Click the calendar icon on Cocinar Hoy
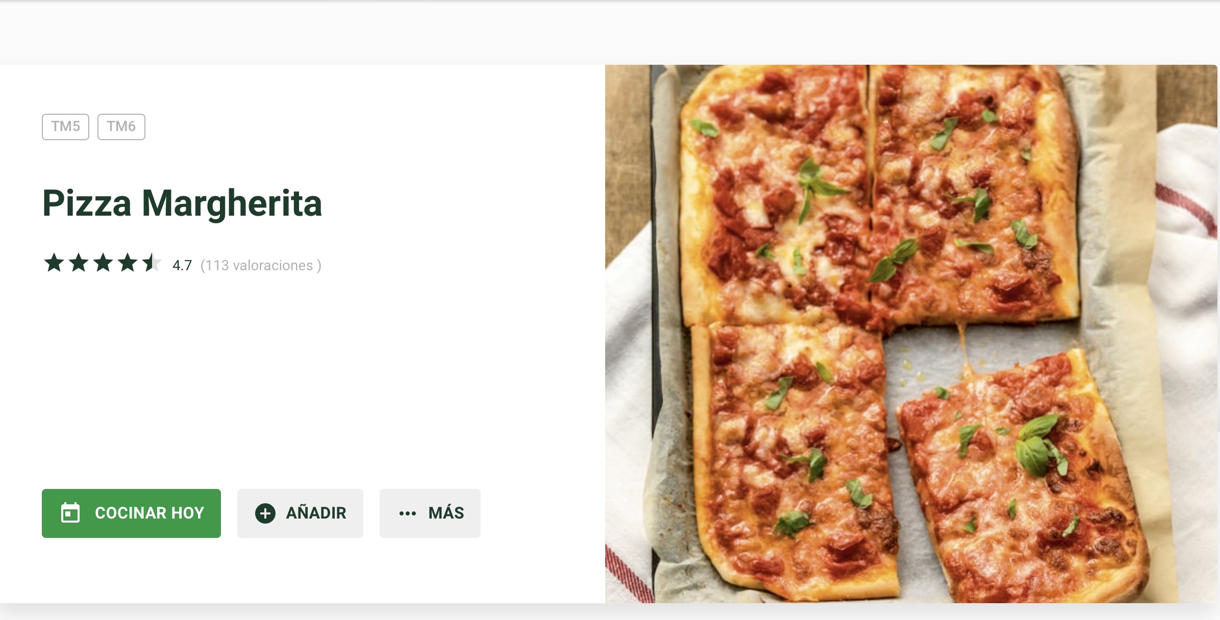The width and height of the screenshot is (1220, 620). click(x=70, y=513)
